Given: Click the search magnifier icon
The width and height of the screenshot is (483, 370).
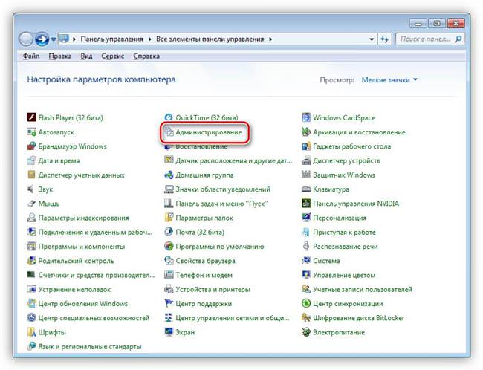Looking at the screenshot, I should click(x=458, y=39).
